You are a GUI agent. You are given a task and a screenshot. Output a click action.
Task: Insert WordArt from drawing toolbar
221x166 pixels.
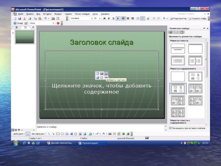tap(71, 134)
